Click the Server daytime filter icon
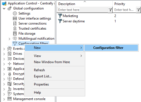 click(60, 21)
